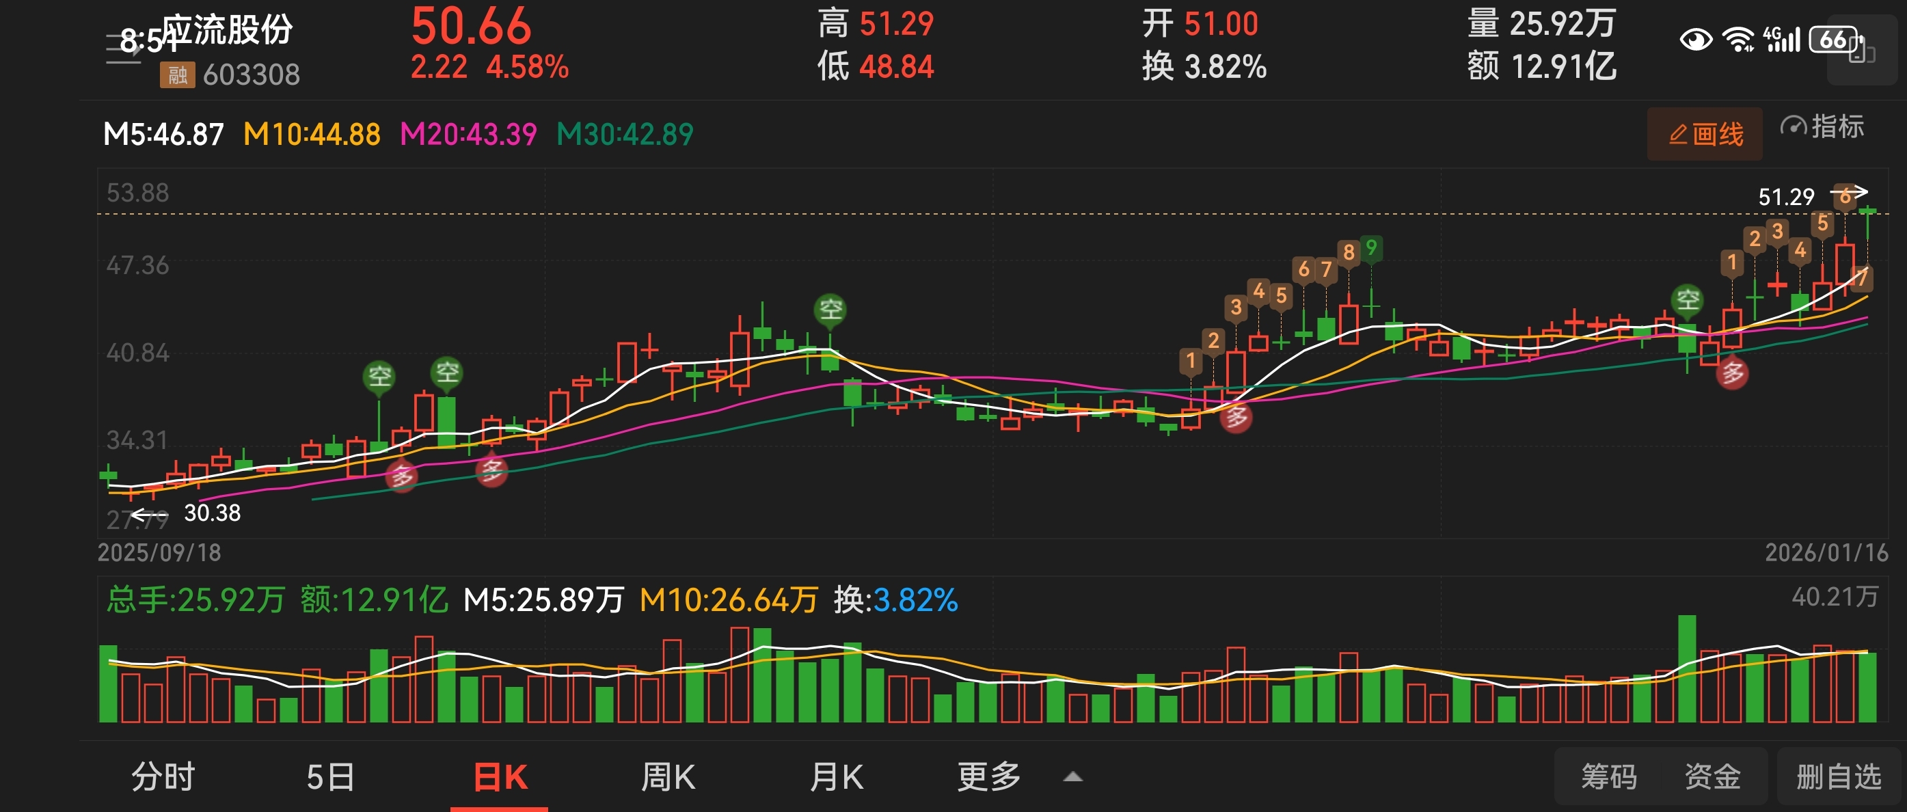Toggle the M5 moving average label
Viewport: 1907px width, 812px height.
pos(163,135)
